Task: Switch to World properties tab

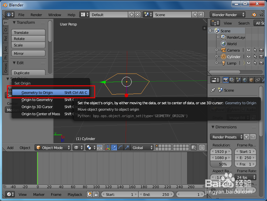Action: (245, 80)
